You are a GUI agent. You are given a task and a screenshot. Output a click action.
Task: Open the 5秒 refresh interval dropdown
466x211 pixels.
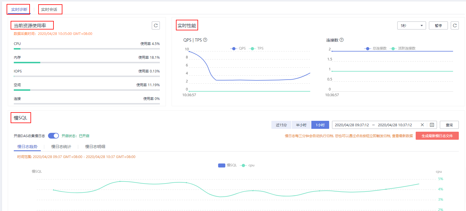(x=411, y=25)
